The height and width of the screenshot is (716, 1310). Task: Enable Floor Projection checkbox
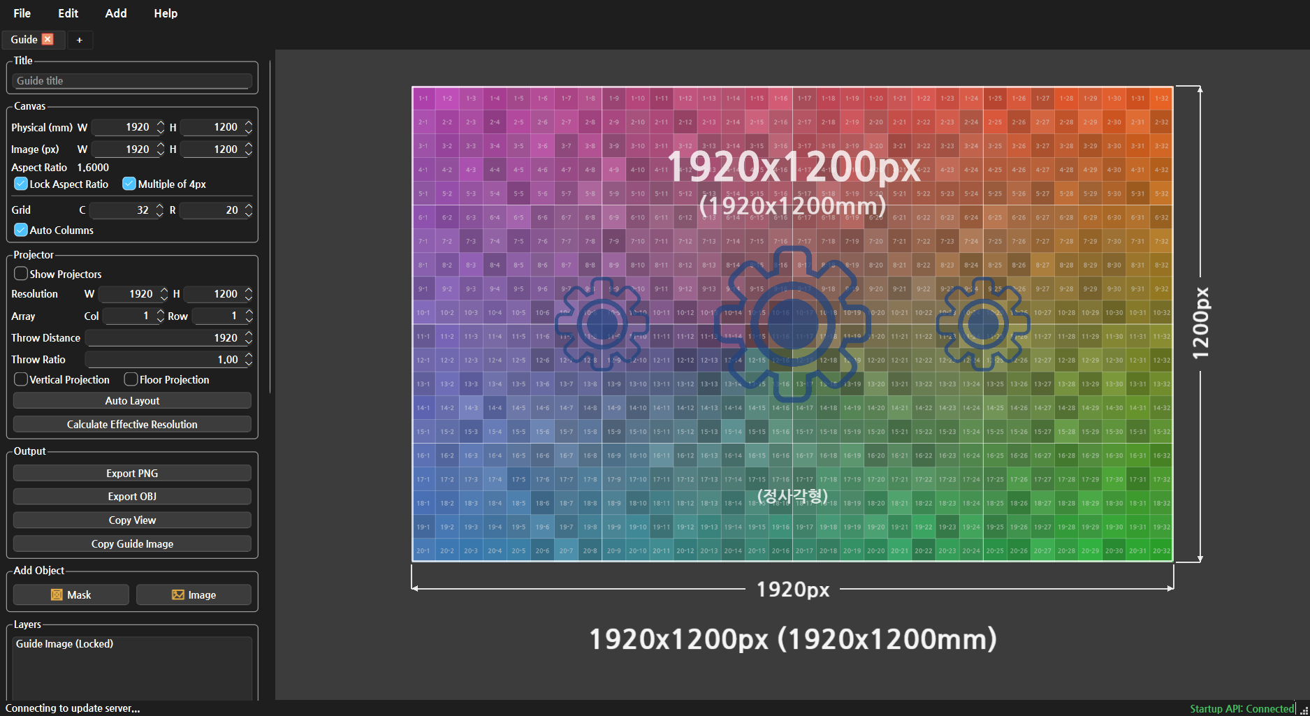(131, 379)
